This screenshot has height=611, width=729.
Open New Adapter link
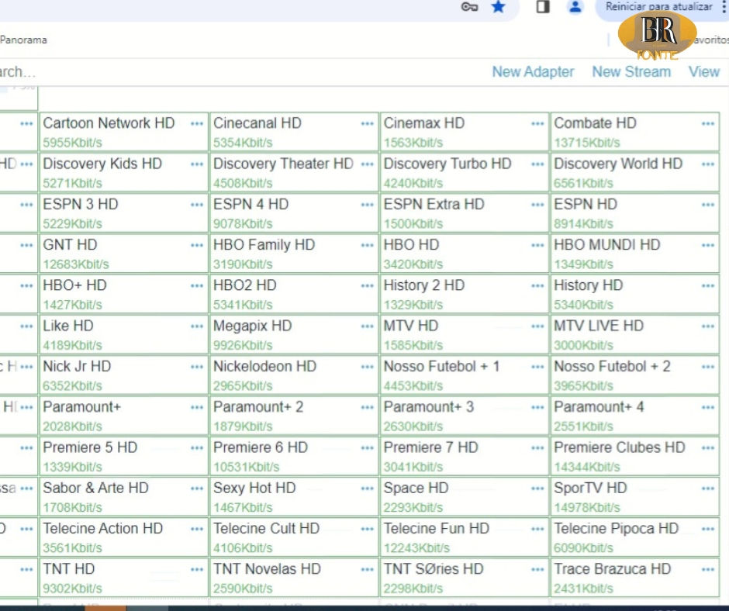[x=533, y=71]
